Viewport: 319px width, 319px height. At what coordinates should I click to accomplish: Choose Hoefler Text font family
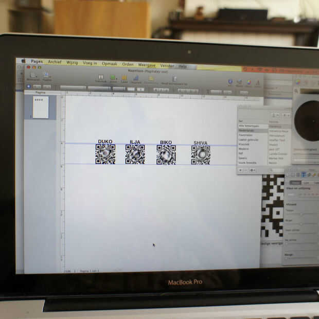tap(277, 140)
